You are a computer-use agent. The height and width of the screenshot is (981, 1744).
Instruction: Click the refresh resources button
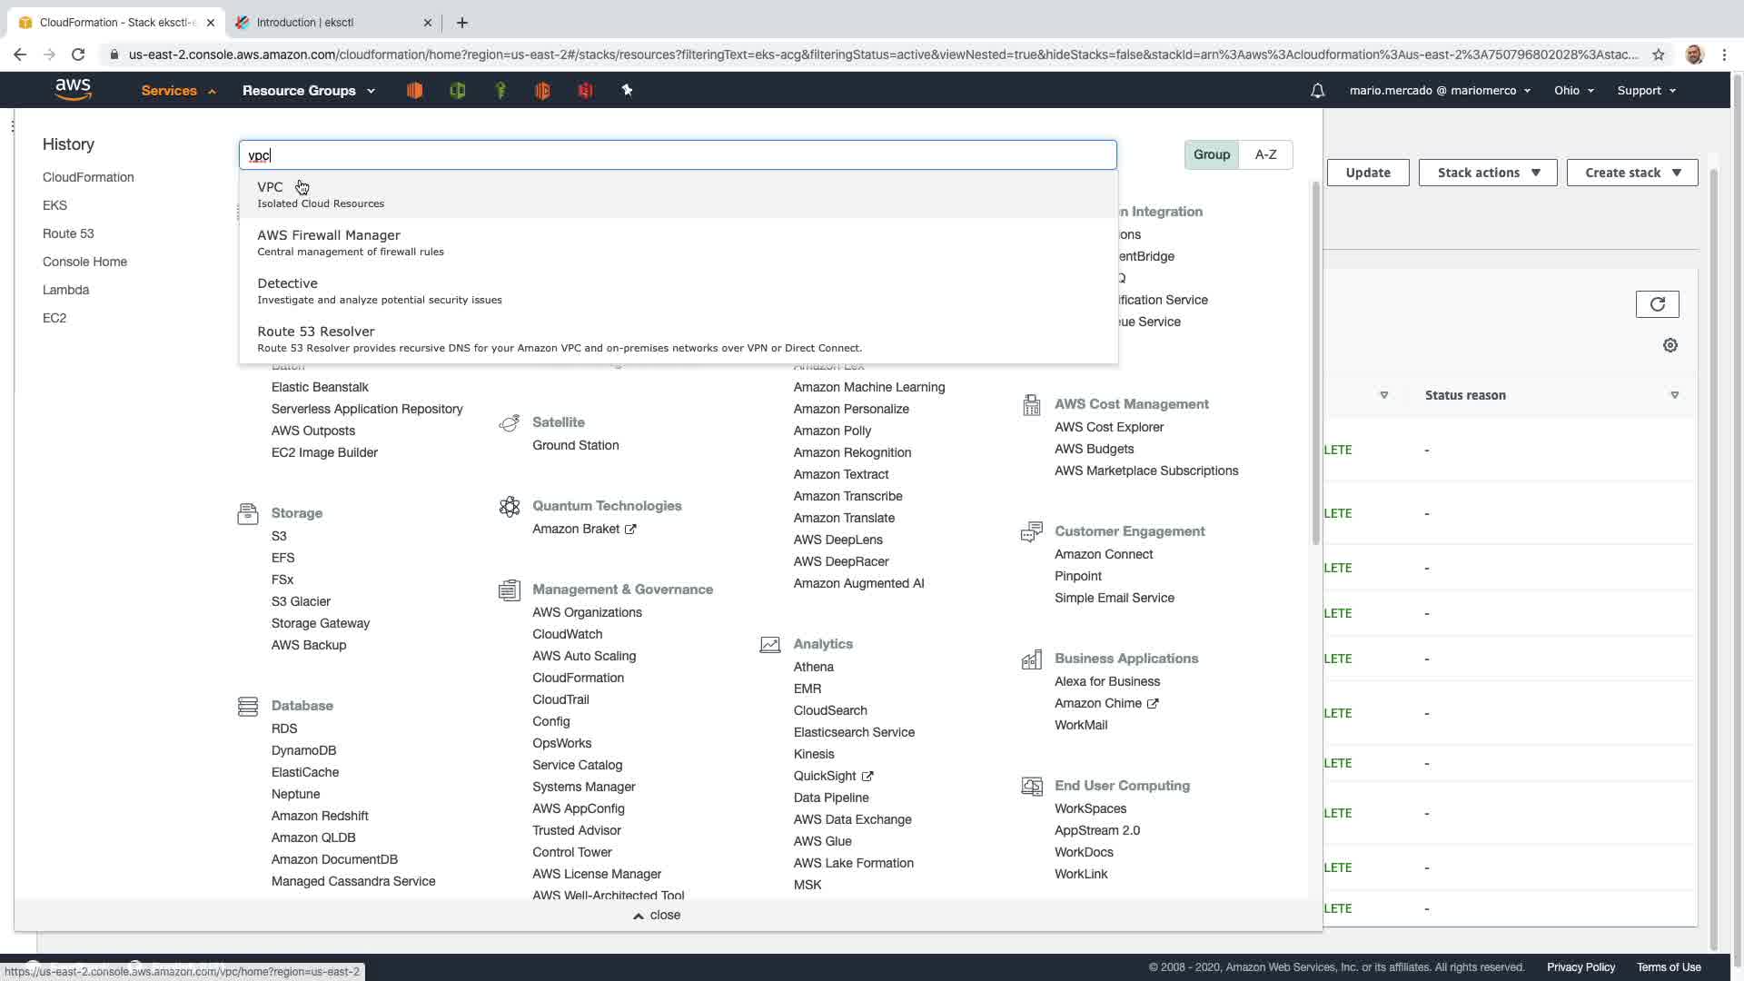[x=1657, y=304]
